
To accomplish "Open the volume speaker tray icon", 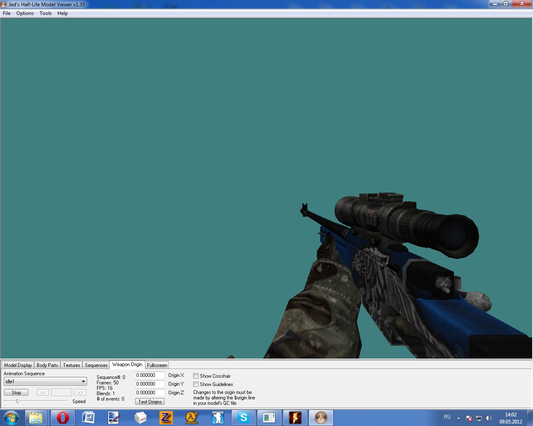I will coord(489,418).
